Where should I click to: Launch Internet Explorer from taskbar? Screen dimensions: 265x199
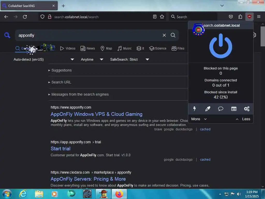(x=23, y=194)
